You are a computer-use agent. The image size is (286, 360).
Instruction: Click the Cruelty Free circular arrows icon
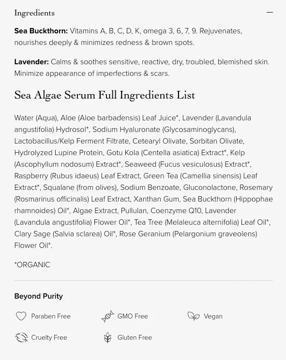(x=21, y=337)
